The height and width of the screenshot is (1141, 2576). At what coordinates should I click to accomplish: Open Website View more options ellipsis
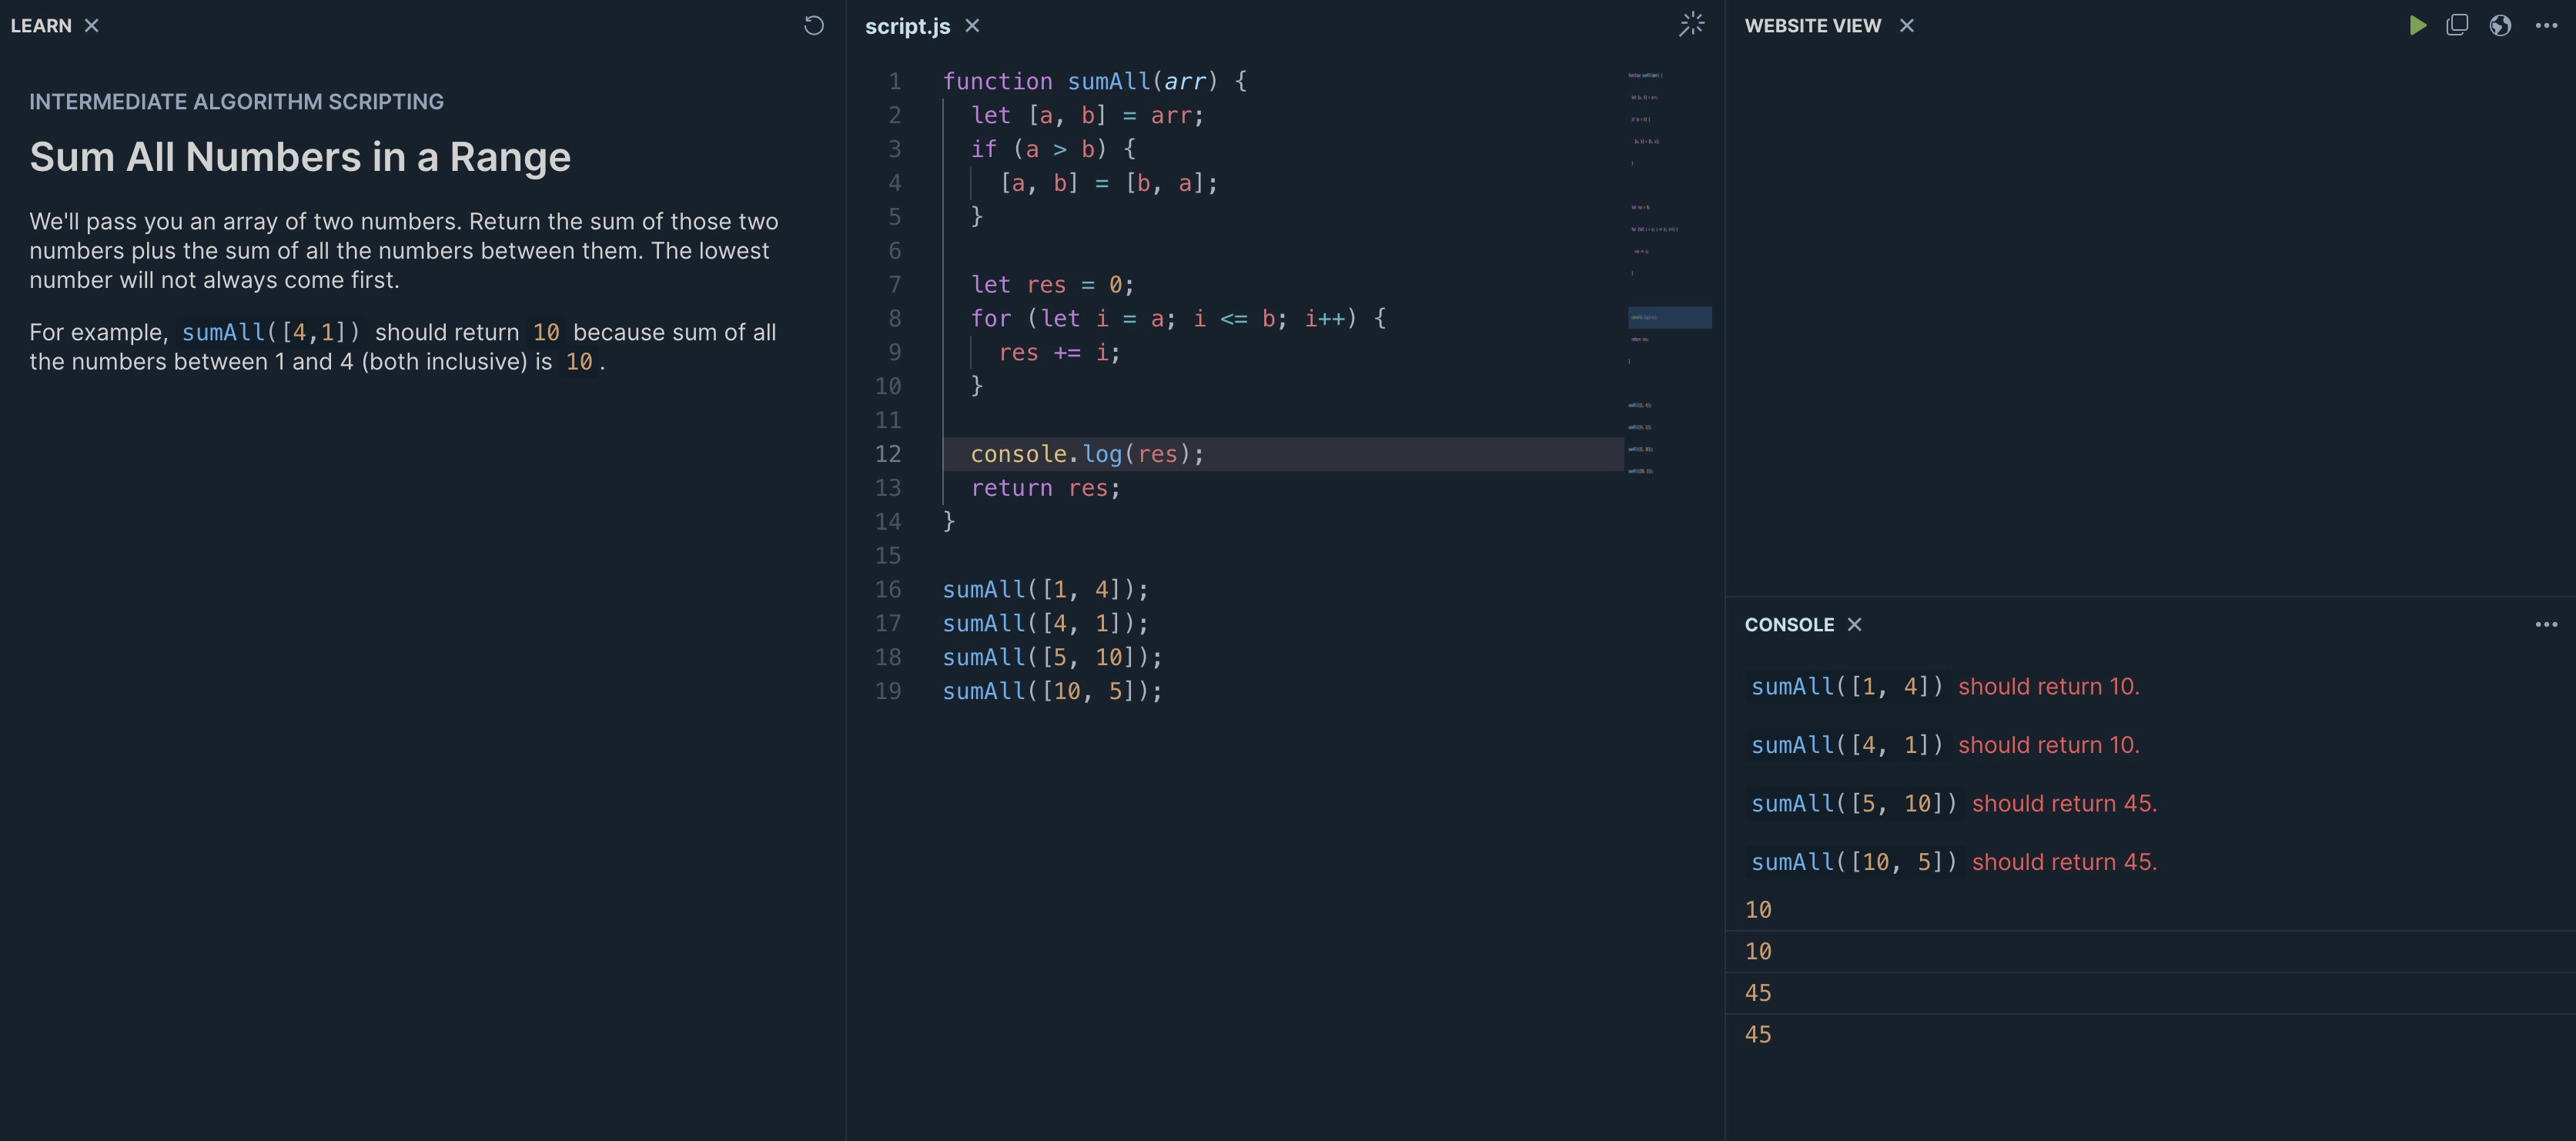click(x=2546, y=26)
